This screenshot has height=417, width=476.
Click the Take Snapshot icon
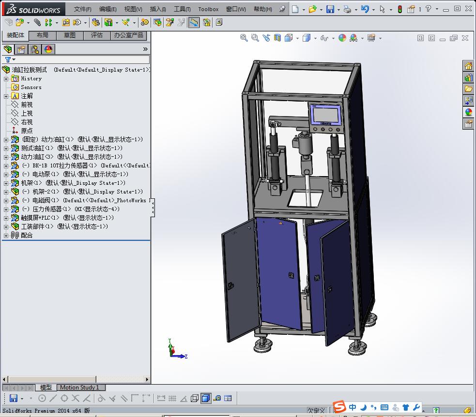[219, 22]
